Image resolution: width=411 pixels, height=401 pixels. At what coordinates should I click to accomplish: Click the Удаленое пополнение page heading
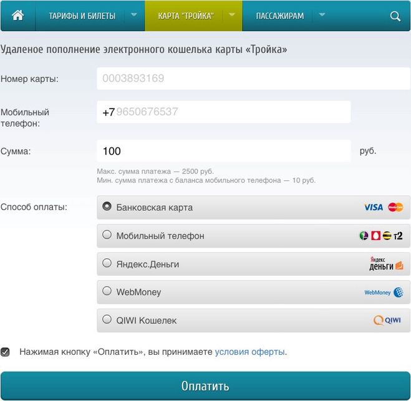tap(143, 49)
